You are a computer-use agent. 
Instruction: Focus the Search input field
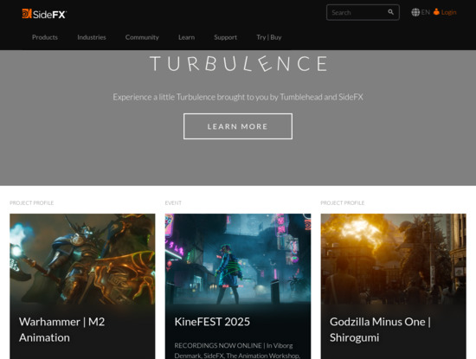(358, 12)
